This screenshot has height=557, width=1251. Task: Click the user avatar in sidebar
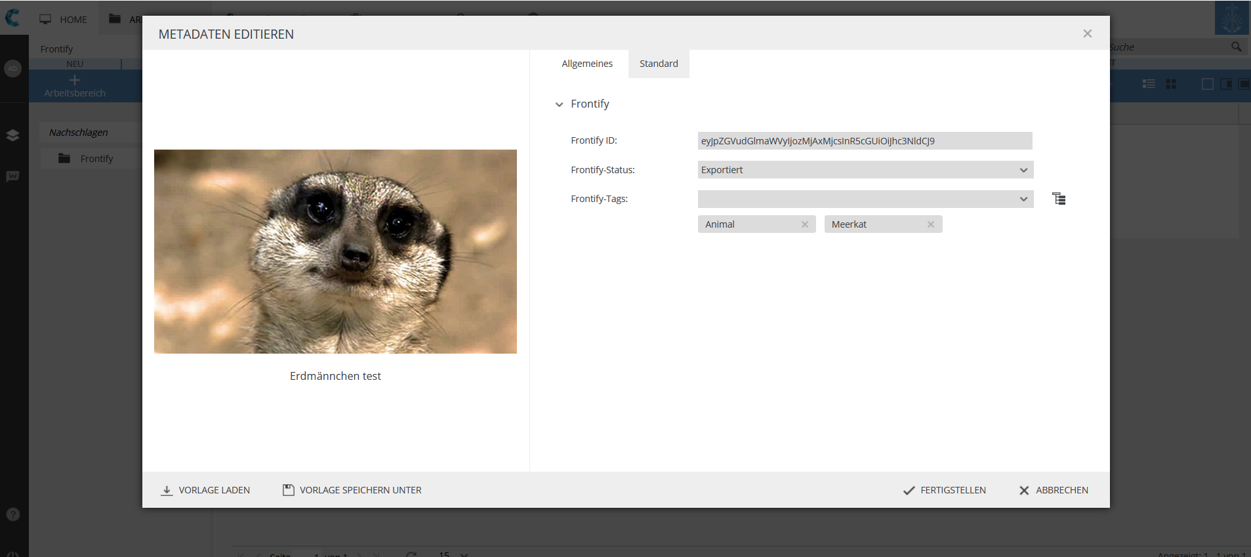12,68
